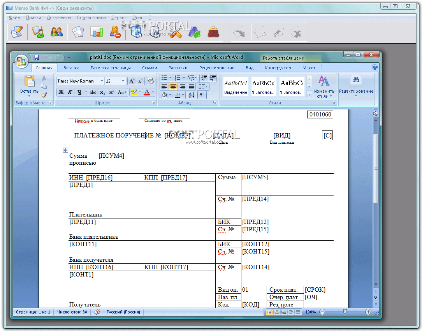Toggle superscript formatting
422x331 pixels.
click(111, 92)
